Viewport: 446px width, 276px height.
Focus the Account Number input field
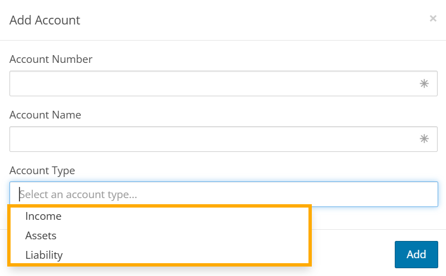(223, 83)
